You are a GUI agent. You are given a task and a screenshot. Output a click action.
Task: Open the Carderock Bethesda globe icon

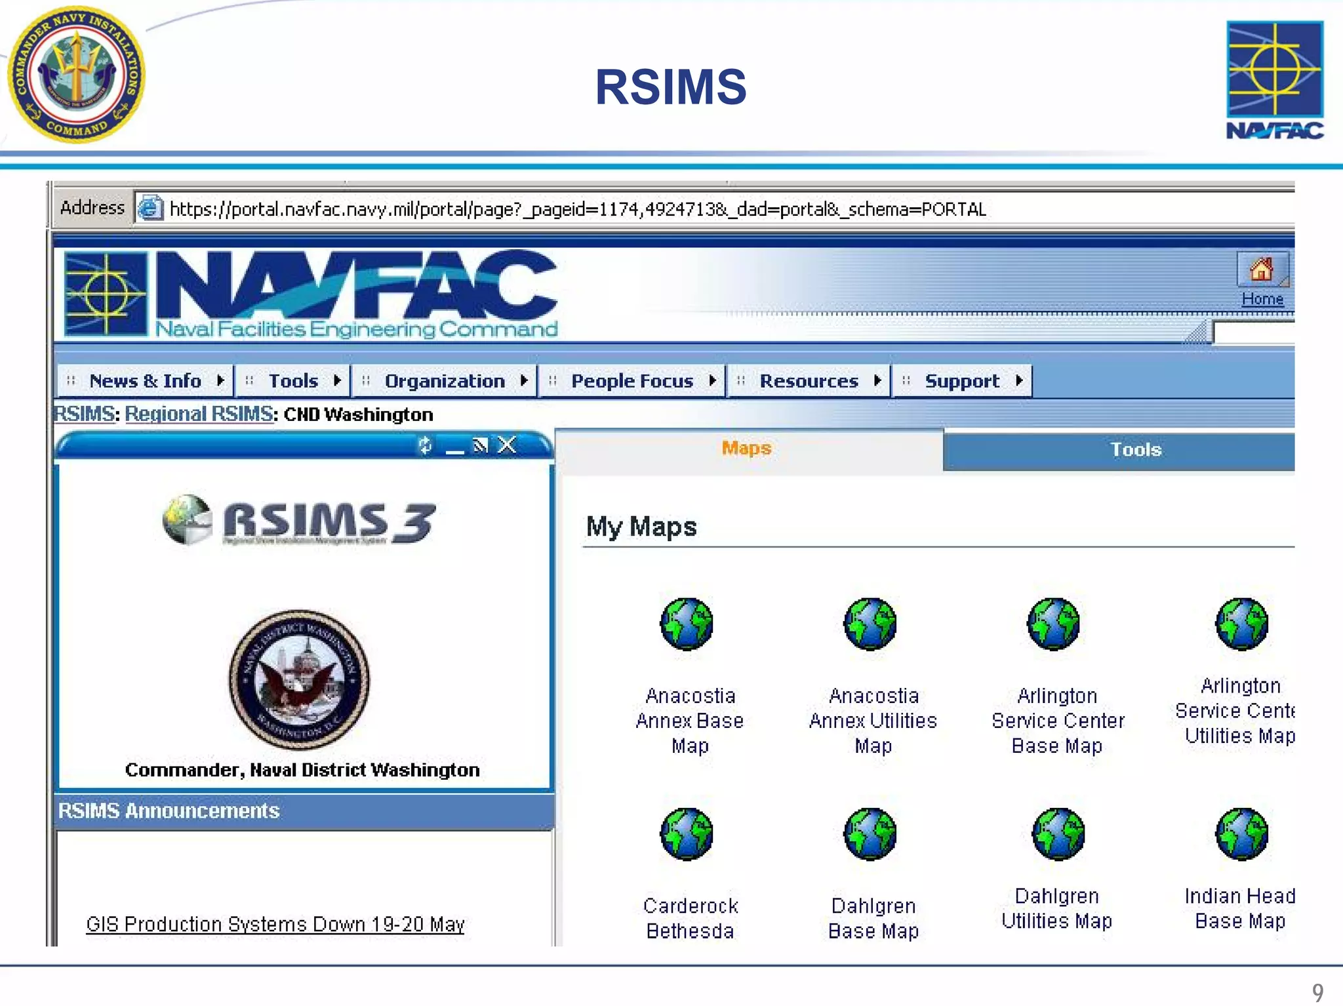coord(687,834)
